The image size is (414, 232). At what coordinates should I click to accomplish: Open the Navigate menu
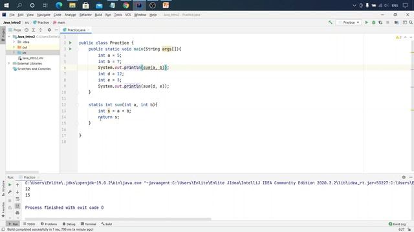pyautogui.click(x=43, y=15)
